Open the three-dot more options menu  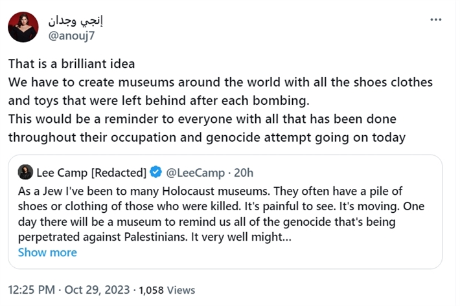click(436, 19)
